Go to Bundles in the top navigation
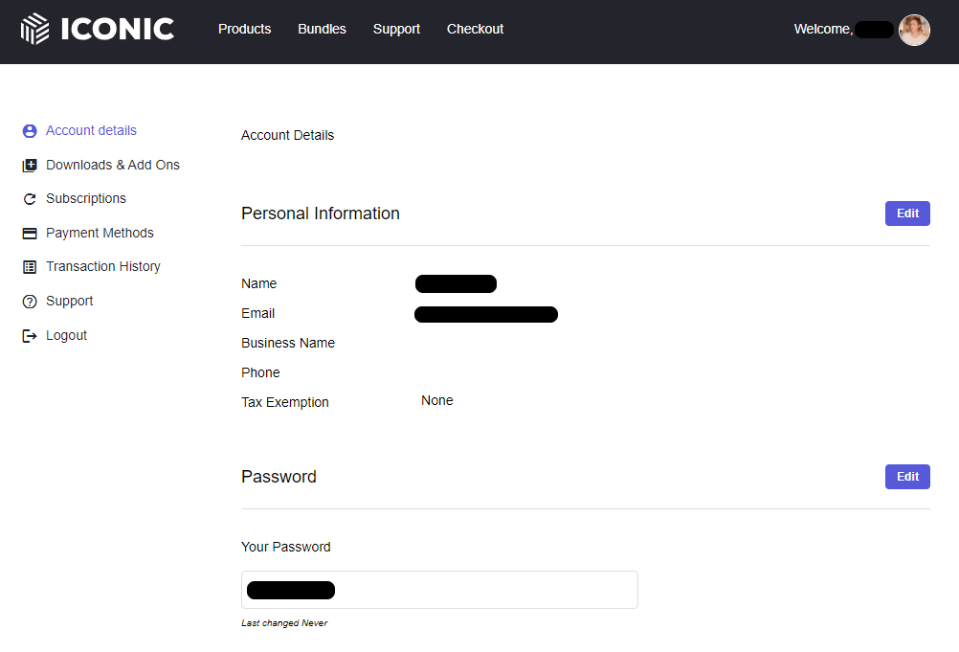The height and width of the screenshot is (652, 959). (x=322, y=29)
